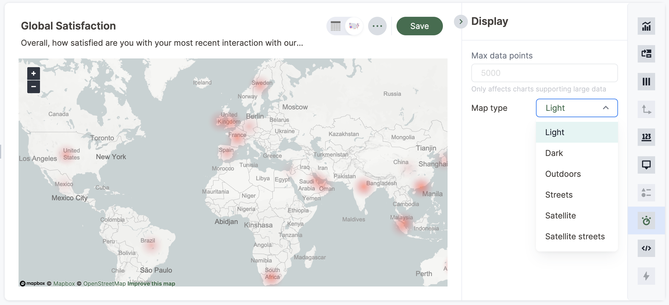This screenshot has height=305, width=669.
Task: Click the Perth label on the map
Action: 424,274
